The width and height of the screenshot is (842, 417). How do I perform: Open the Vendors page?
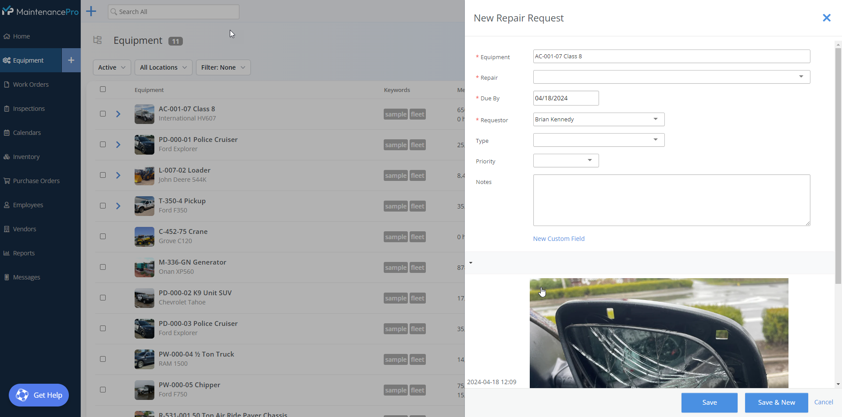click(25, 229)
